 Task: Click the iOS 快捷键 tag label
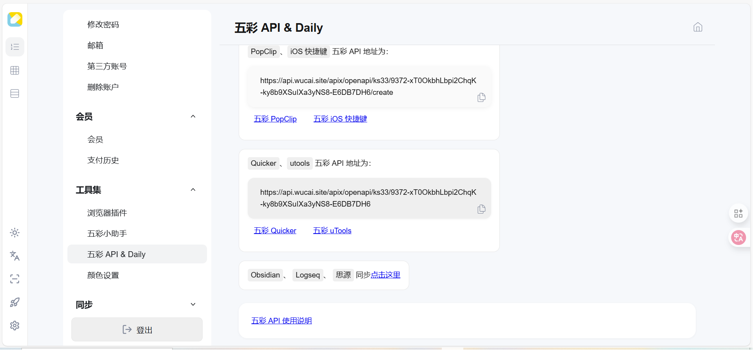308,52
